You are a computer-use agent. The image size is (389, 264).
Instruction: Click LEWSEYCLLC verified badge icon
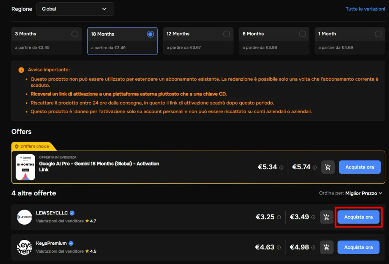[72, 213]
